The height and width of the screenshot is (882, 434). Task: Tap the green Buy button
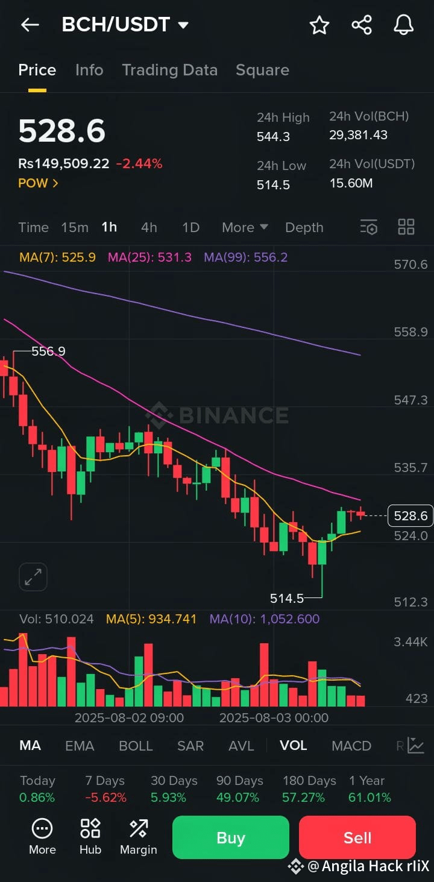click(x=231, y=837)
